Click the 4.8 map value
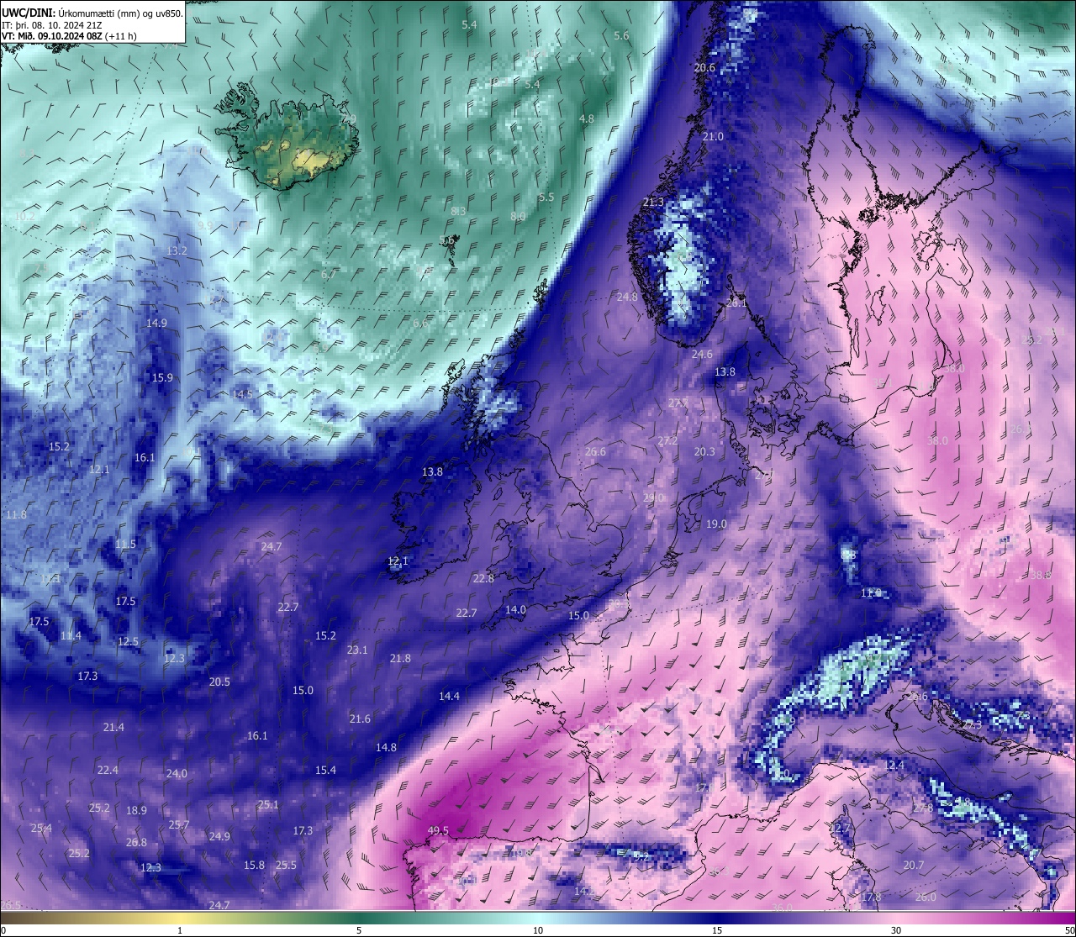This screenshot has width=1076, height=937. (587, 118)
